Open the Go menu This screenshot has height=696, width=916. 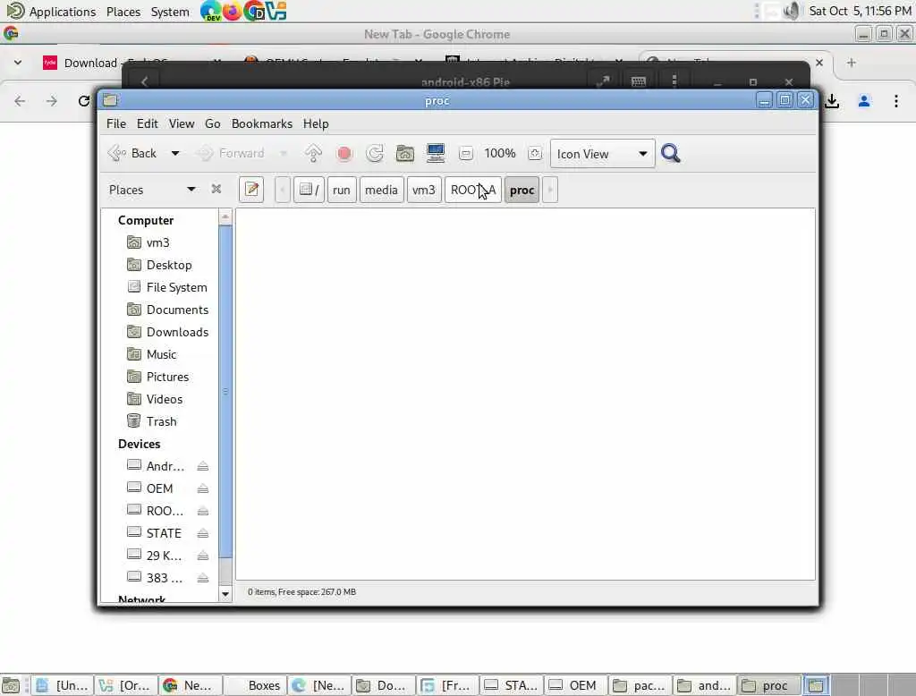213,123
